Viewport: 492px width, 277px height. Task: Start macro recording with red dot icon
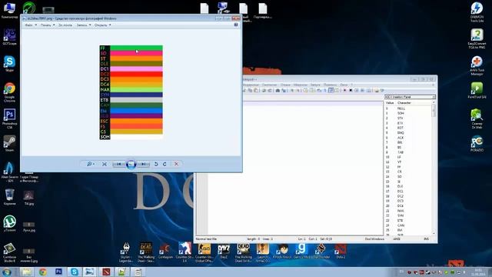tap(344, 91)
